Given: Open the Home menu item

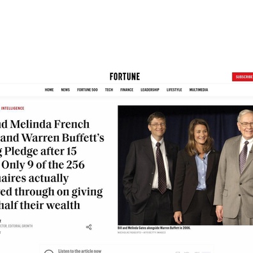Looking at the screenshot, I should tap(49, 89).
